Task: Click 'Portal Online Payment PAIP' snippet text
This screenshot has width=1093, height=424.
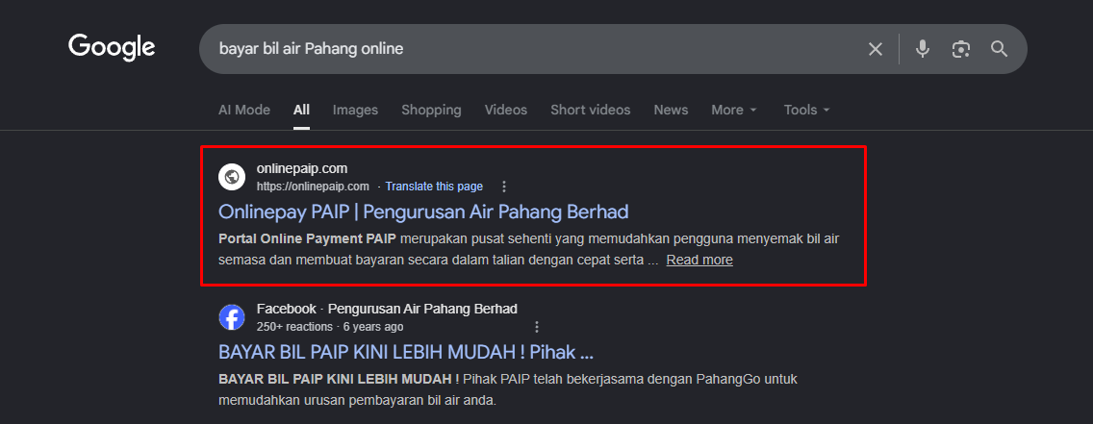Action: [x=308, y=239]
